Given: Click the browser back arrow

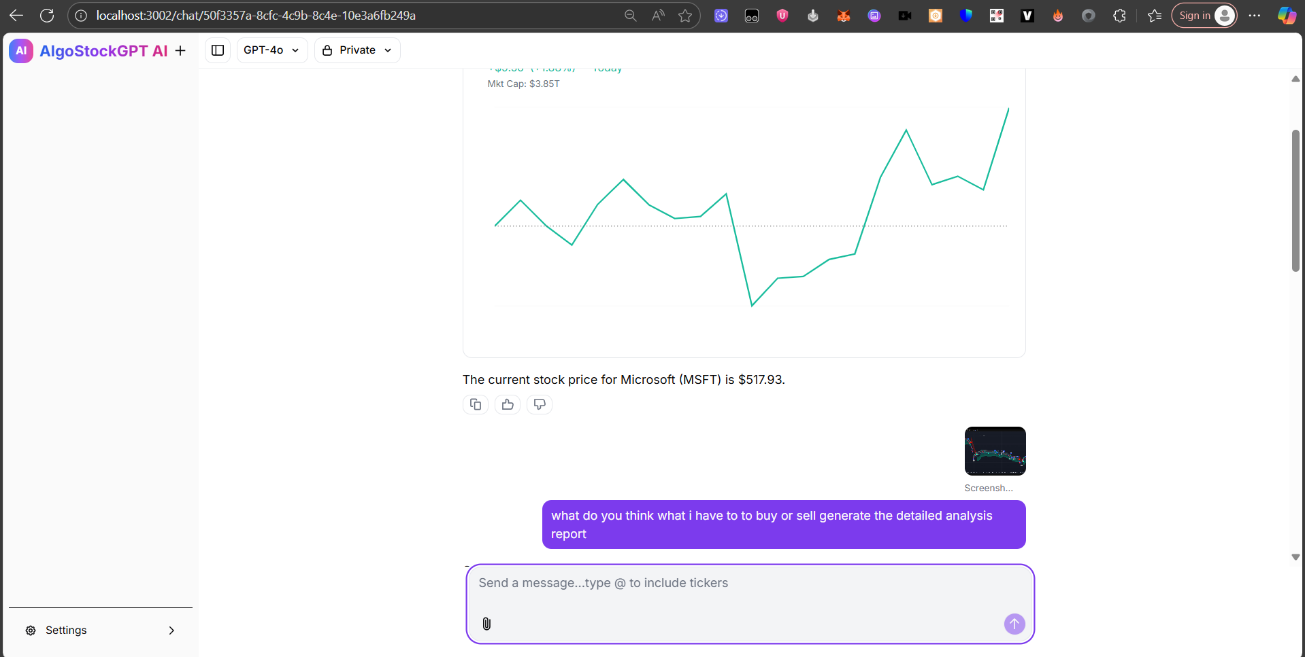Looking at the screenshot, I should click(x=16, y=16).
